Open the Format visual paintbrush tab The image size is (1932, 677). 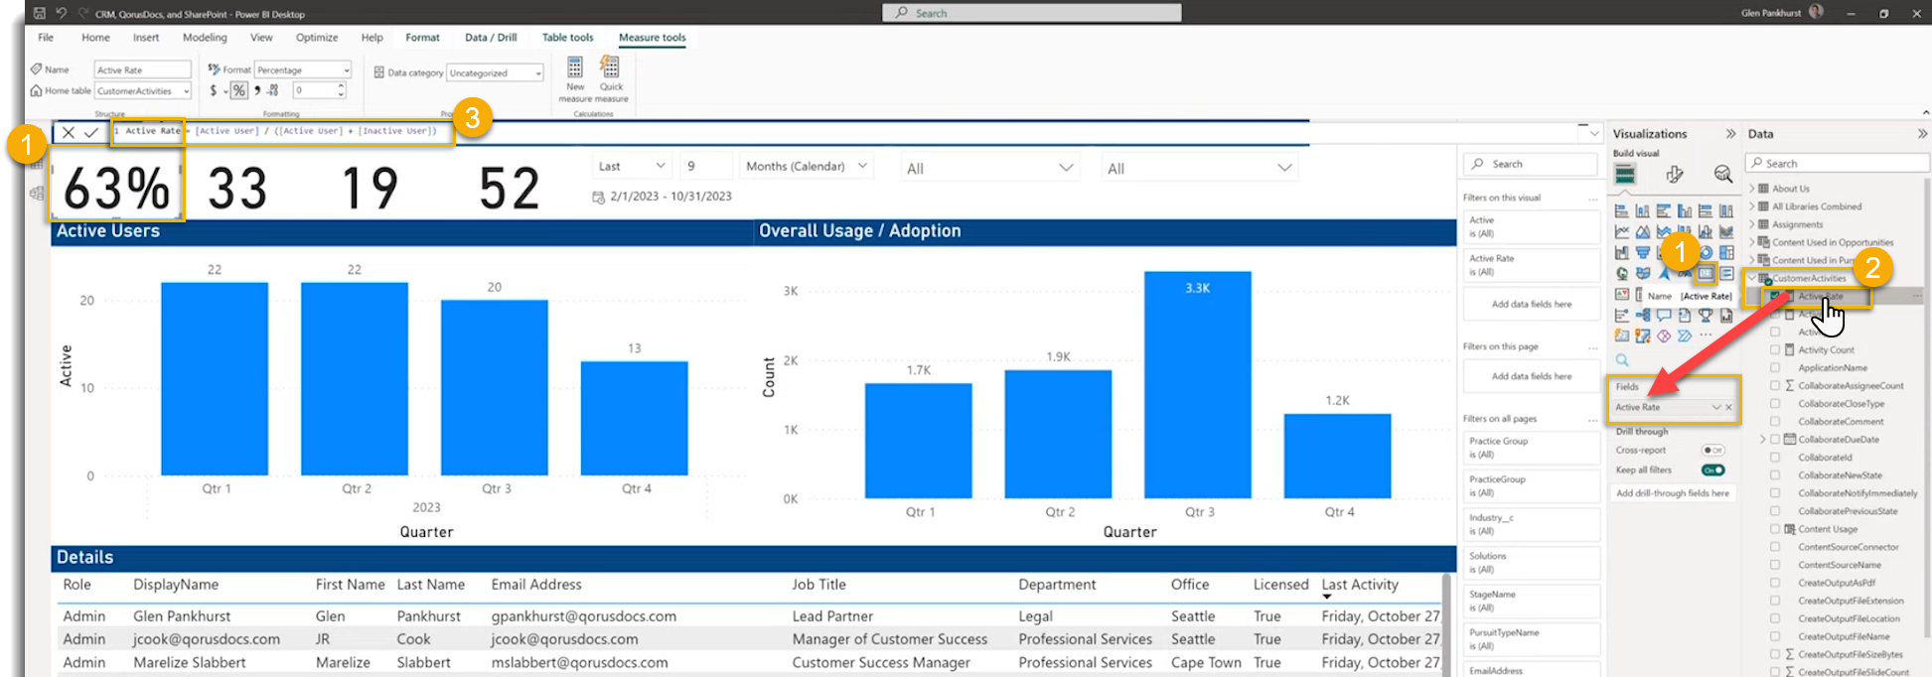(x=1675, y=175)
